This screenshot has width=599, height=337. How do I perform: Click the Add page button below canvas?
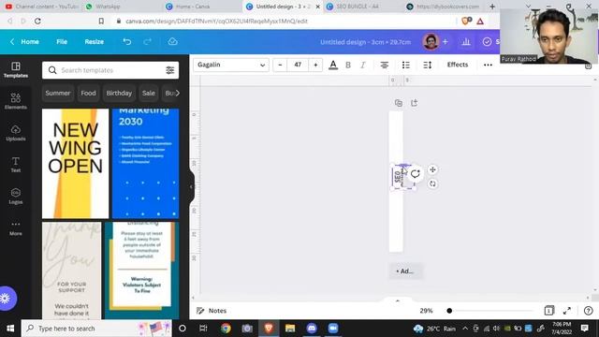point(405,271)
